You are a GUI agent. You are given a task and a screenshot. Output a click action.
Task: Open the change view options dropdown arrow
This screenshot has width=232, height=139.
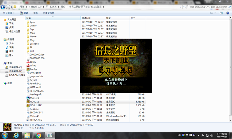coord(215,13)
